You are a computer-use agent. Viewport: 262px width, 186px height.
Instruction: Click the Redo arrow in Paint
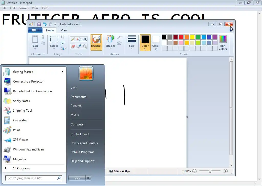[50, 24]
